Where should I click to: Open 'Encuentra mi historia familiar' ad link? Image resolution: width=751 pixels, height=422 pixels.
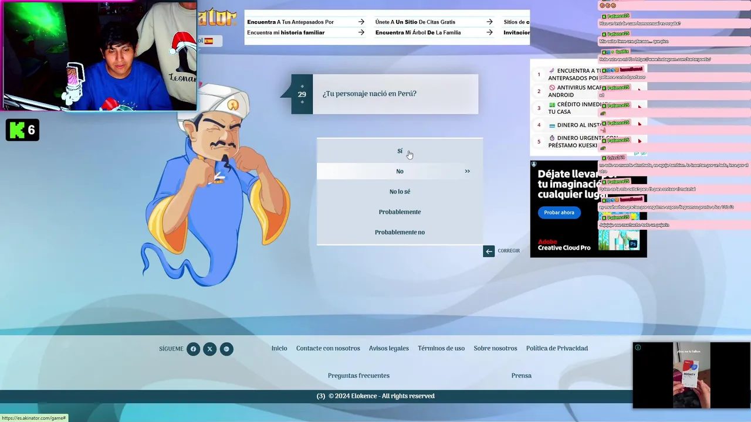[x=286, y=33]
